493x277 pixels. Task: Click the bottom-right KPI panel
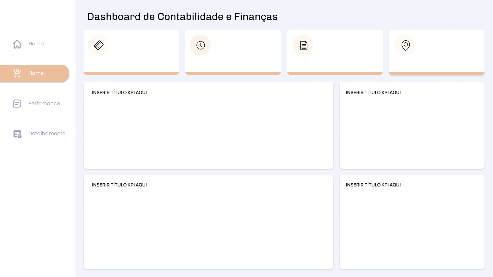tap(412, 222)
